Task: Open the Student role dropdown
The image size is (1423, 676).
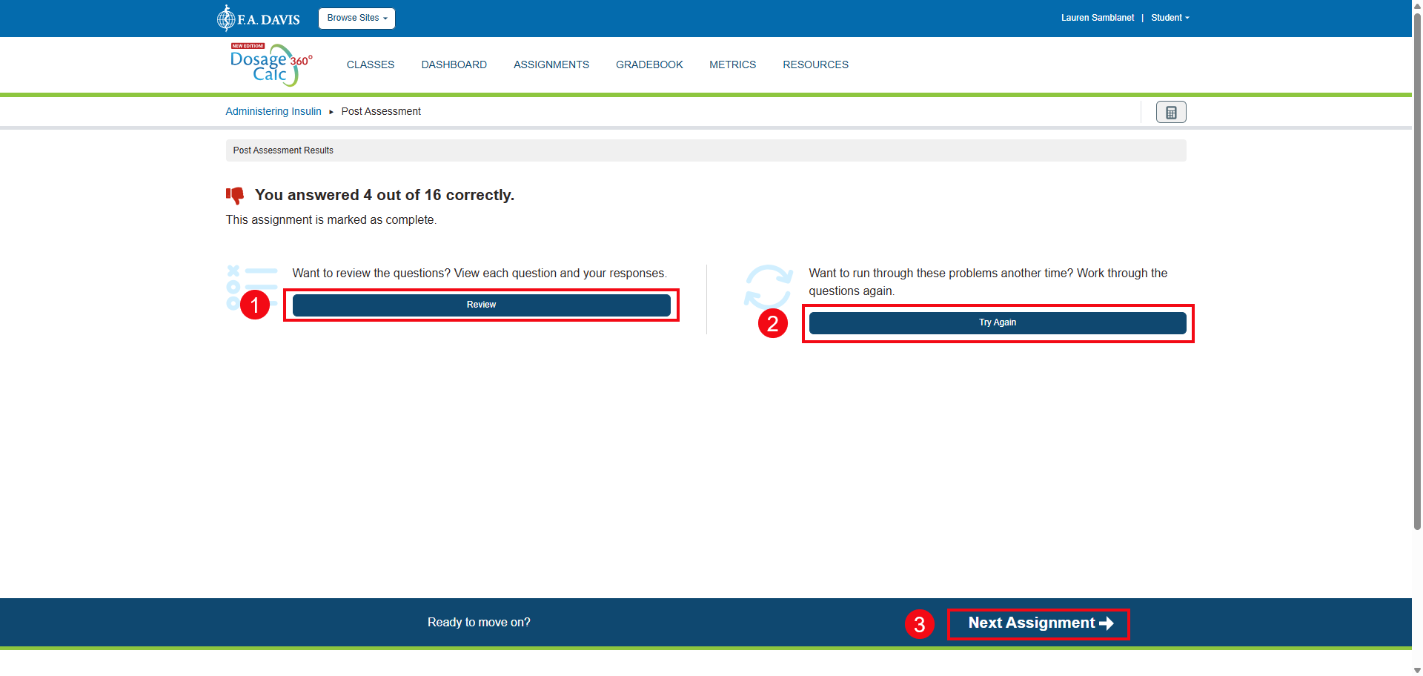Action: (x=1170, y=17)
